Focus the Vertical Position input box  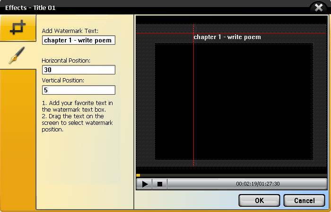pyautogui.click(x=78, y=90)
